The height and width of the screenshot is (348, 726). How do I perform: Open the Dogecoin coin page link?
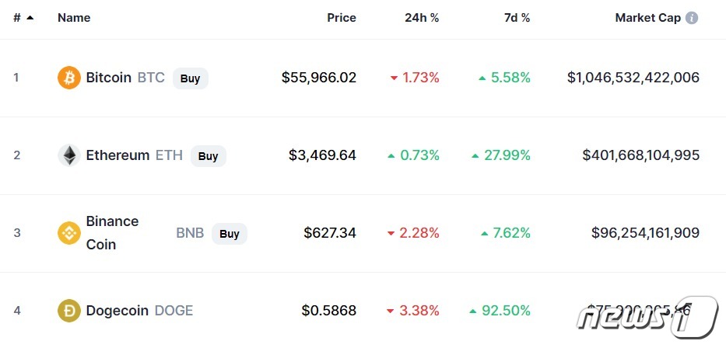(x=117, y=311)
